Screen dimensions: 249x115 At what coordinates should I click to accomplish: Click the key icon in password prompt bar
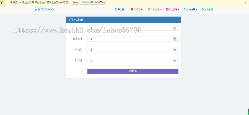pos(2,2)
